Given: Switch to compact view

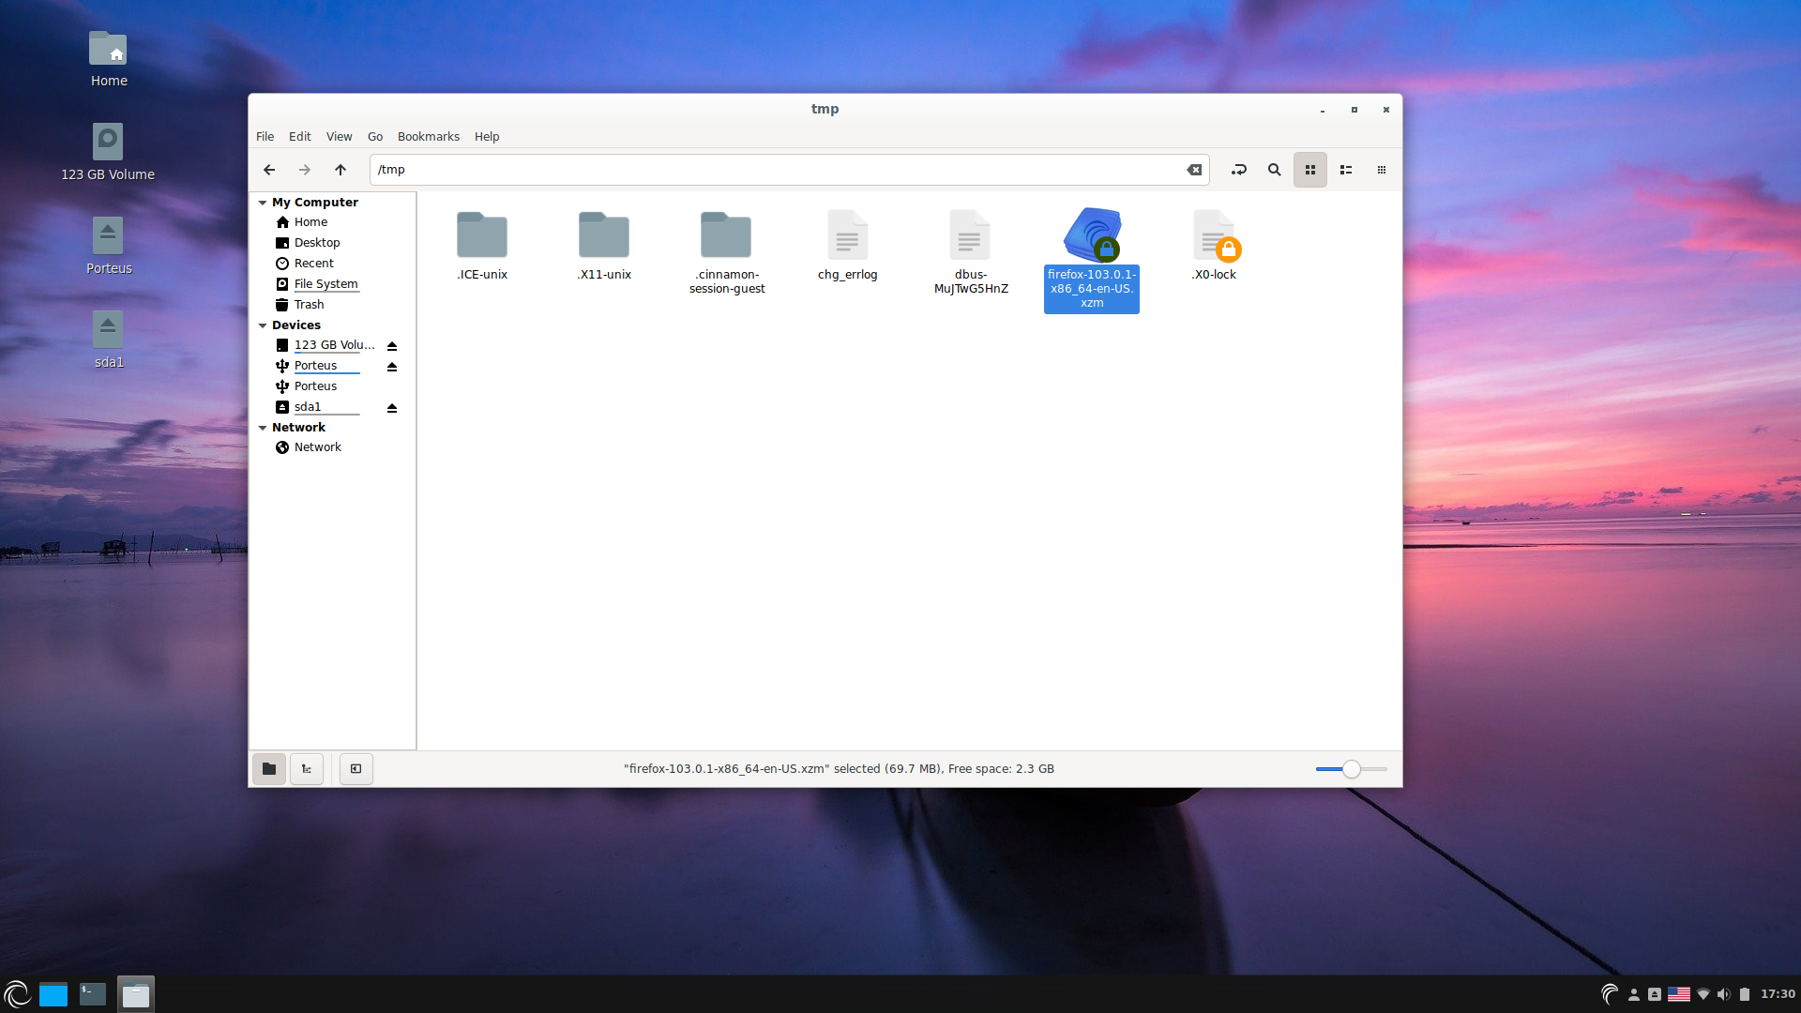Looking at the screenshot, I should coord(1382,170).
